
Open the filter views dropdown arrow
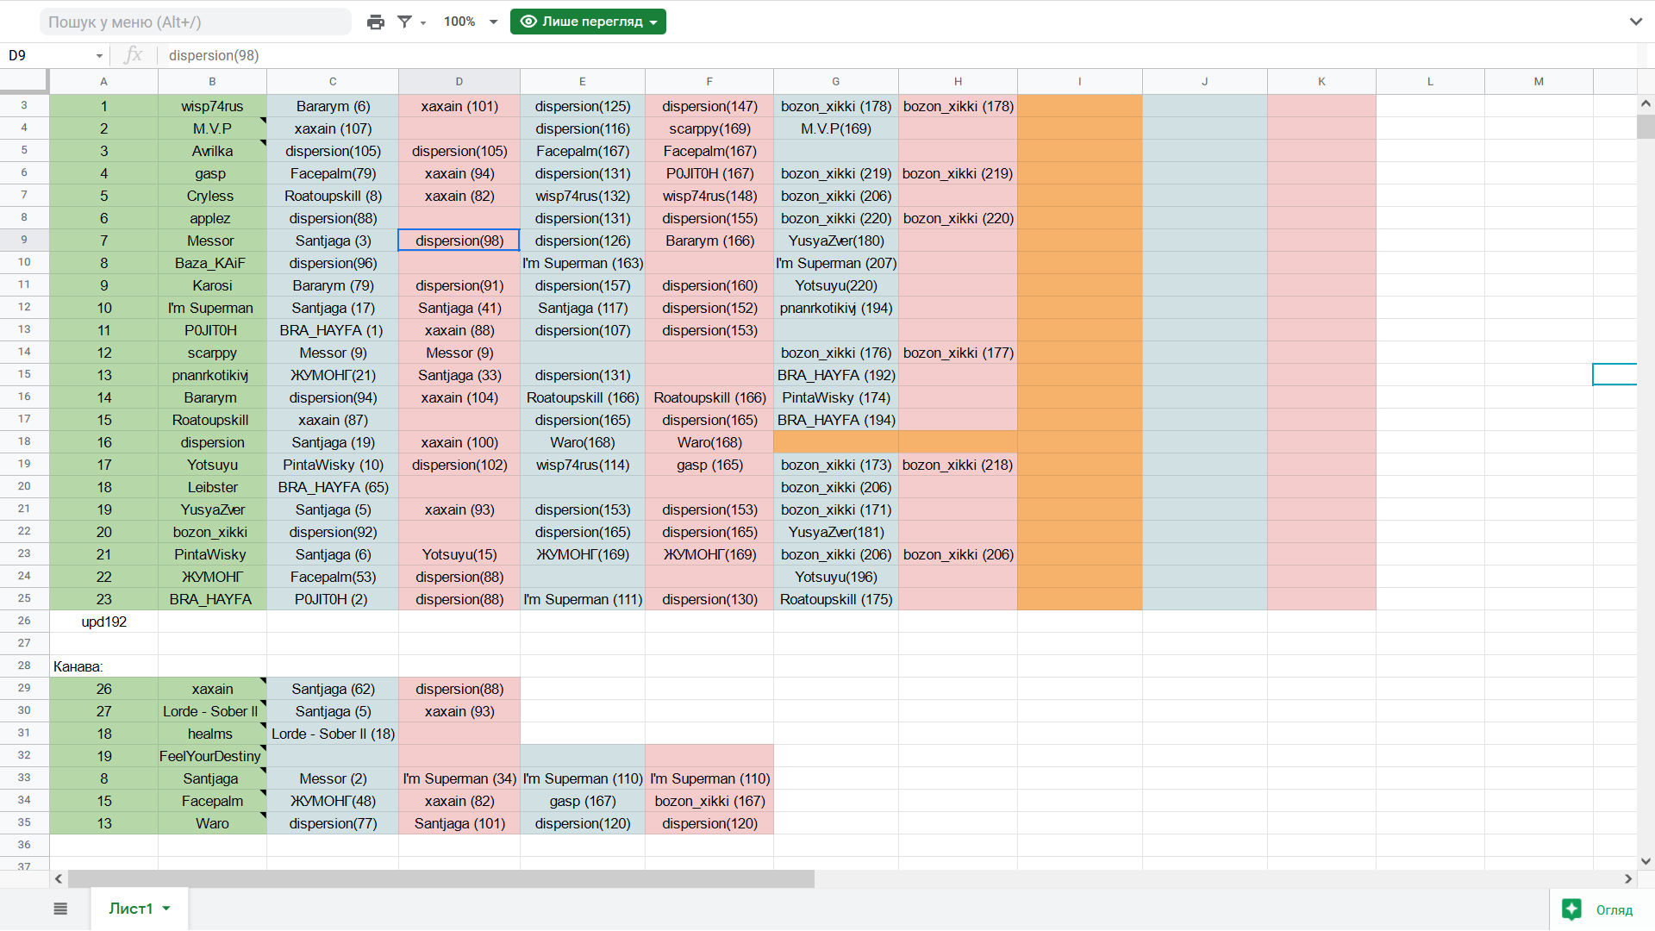(x=423, y=22)
